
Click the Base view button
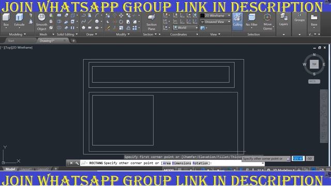[314, 20]
